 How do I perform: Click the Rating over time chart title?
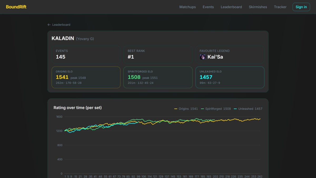coord(78,108)
